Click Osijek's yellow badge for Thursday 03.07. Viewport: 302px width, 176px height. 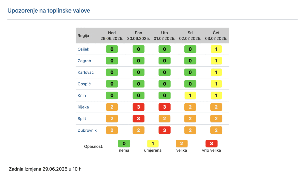pos(216,49)
